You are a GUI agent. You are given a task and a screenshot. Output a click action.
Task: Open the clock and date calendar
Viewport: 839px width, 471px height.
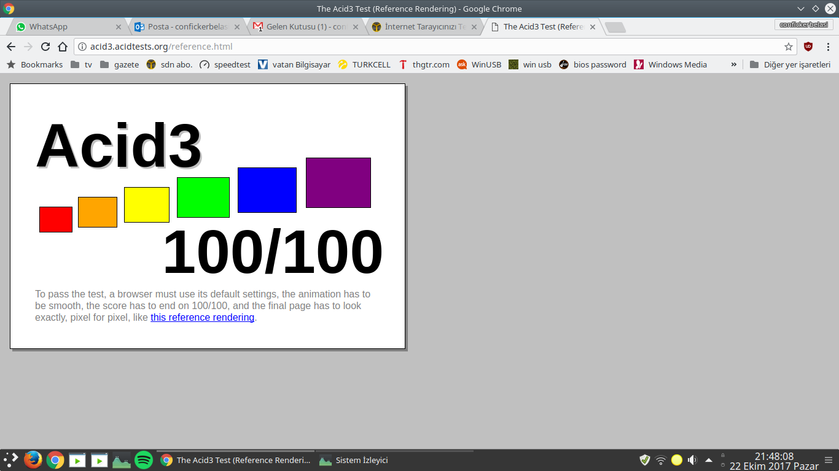point(774,461)
